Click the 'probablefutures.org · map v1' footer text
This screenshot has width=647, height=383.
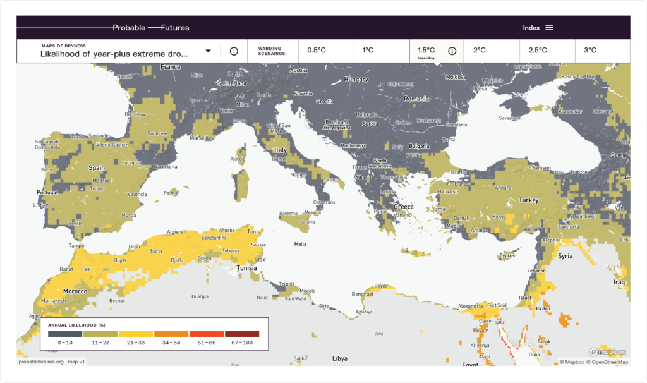[52, 362]
